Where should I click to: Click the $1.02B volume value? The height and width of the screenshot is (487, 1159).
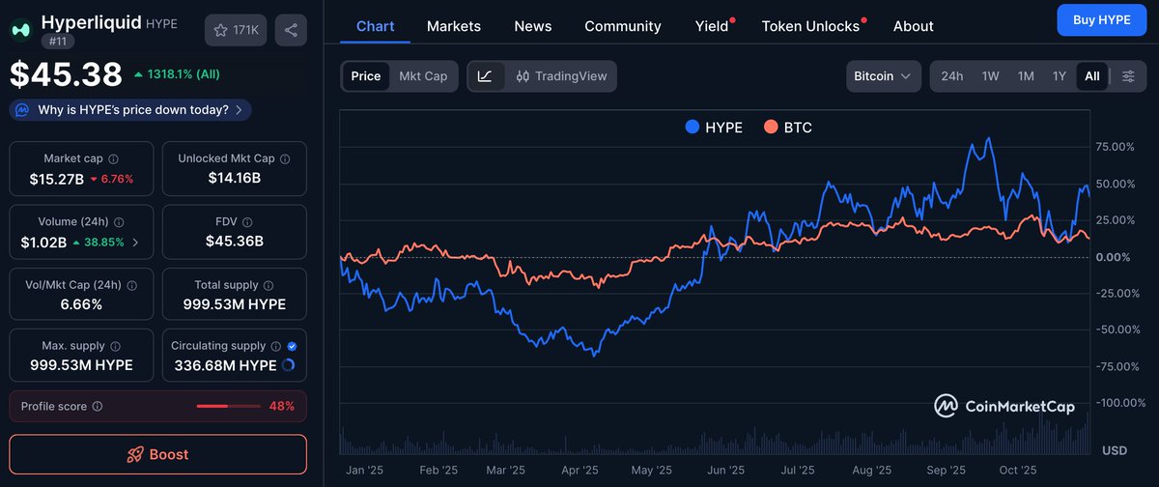43,243
